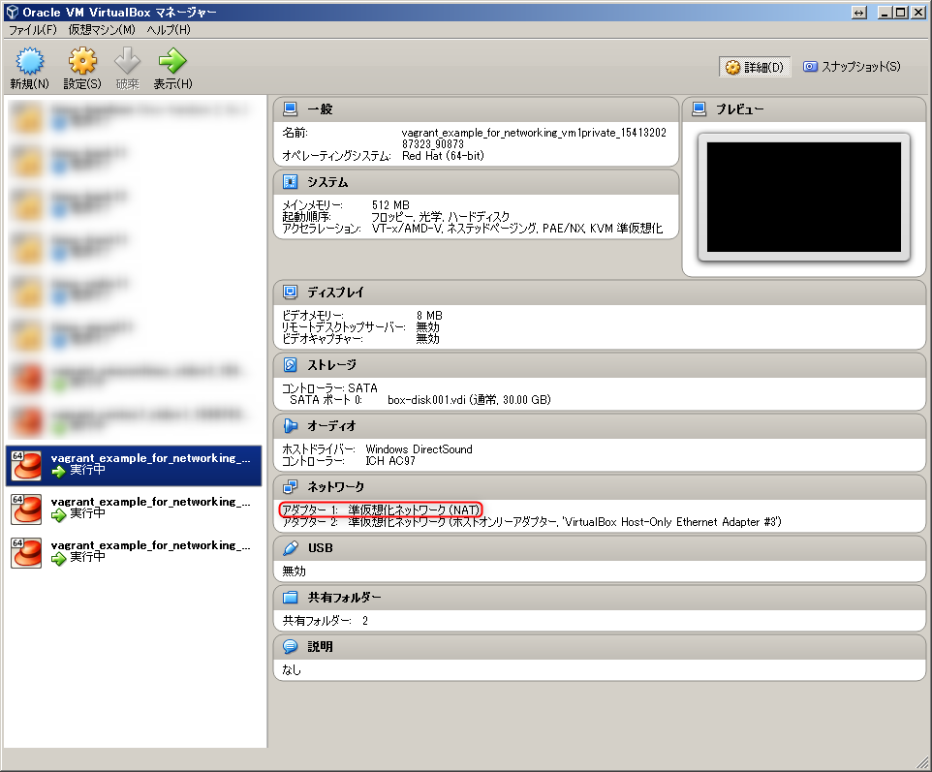This screenshot has width=932, height=772.
Task: Open the 仮想マシン(M) menu
Action: point(102,30)
